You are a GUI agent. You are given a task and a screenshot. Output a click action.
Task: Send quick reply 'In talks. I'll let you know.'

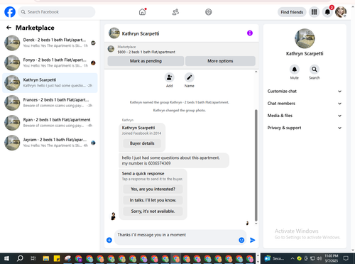point(153,200)
